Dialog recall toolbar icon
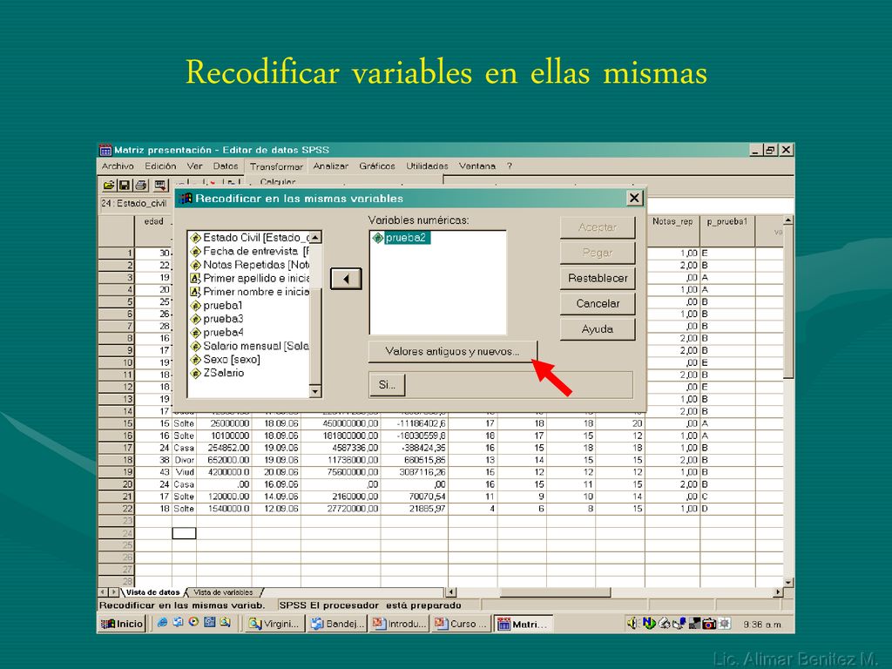The image size is (892, 669). pos(161,185)
